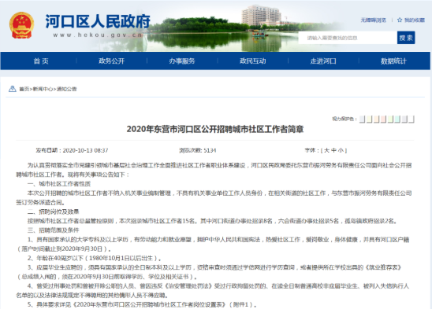Pick the pink eye-protection swatch
432x309 pixels.
[x=383, y=119]
